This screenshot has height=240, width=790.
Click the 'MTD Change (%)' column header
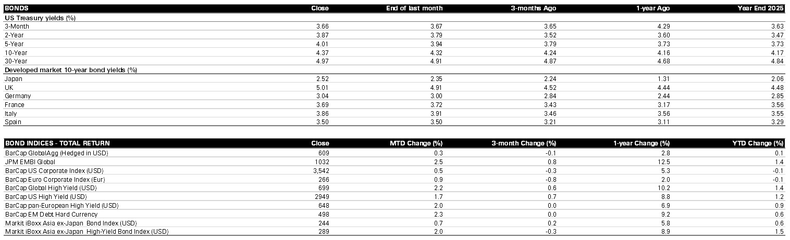coord(416,143)
